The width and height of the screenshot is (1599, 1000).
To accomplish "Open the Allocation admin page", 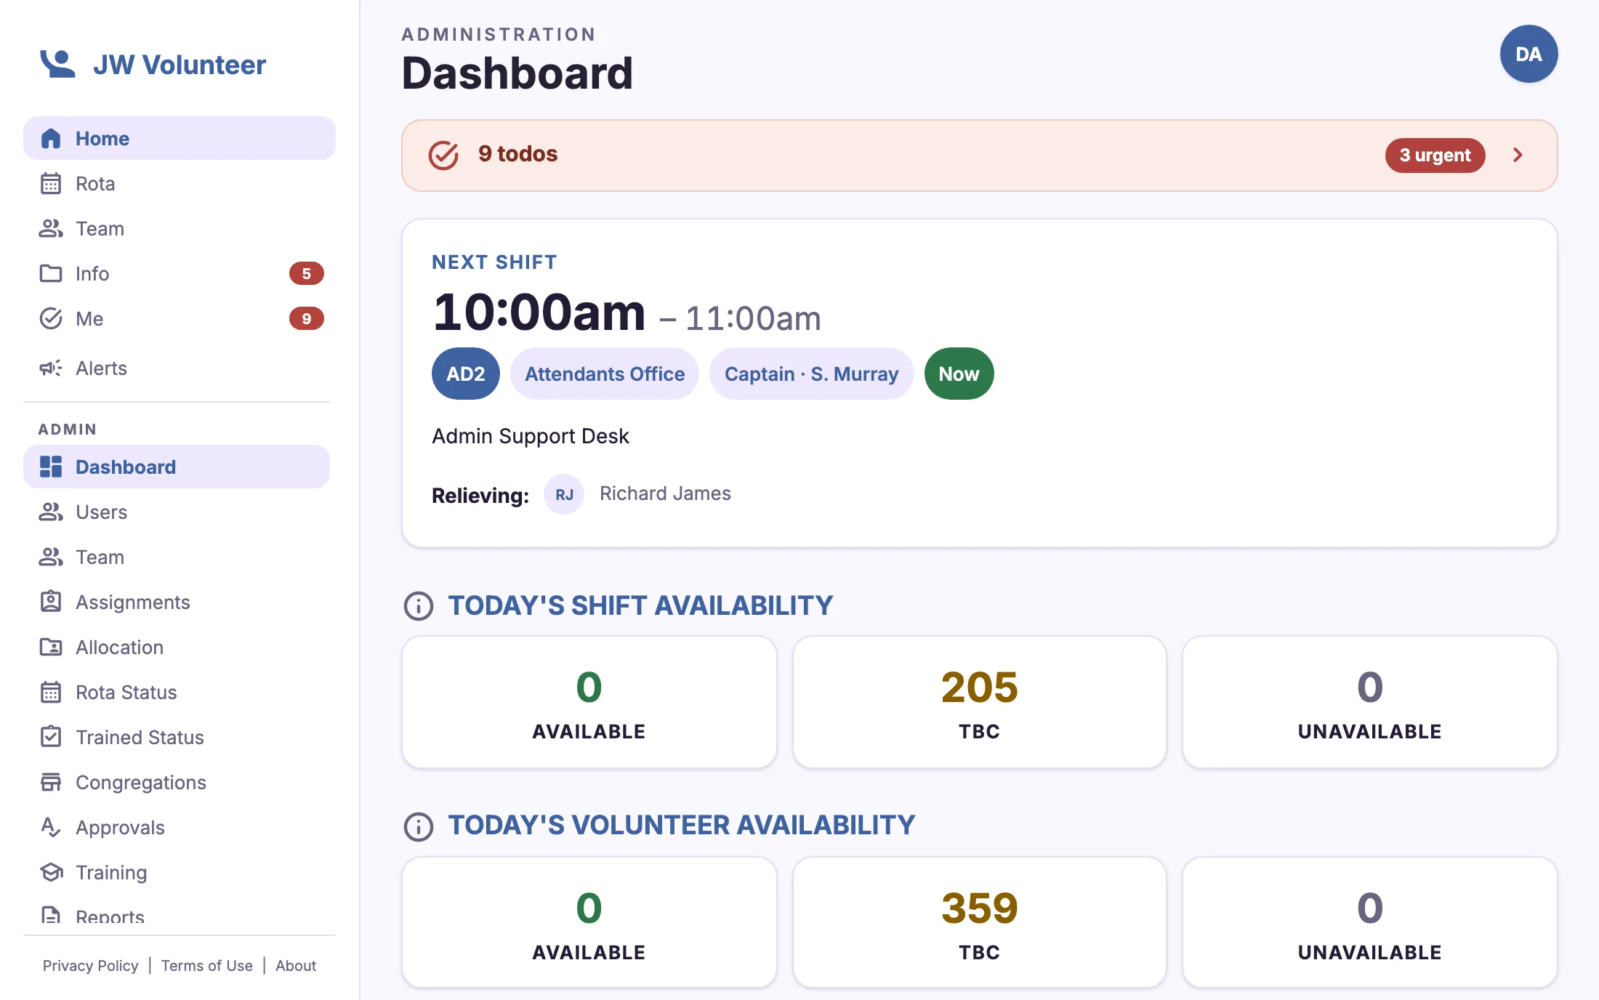I will tap(177, 647).
